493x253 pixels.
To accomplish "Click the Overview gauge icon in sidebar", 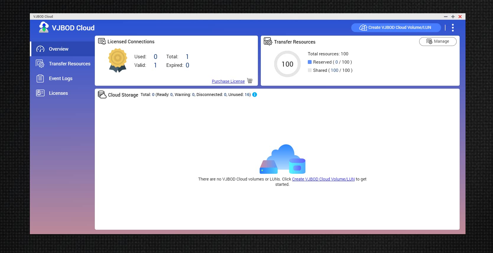I will [x=40, y=49].
